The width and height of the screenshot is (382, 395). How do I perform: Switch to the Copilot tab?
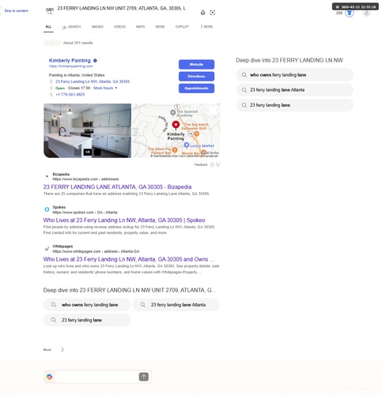click(x=182, y=27)
